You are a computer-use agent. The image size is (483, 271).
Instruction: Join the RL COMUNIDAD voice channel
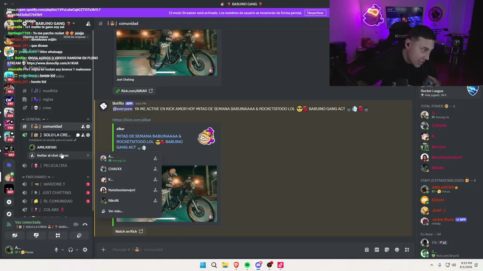[x=58, y=201]
